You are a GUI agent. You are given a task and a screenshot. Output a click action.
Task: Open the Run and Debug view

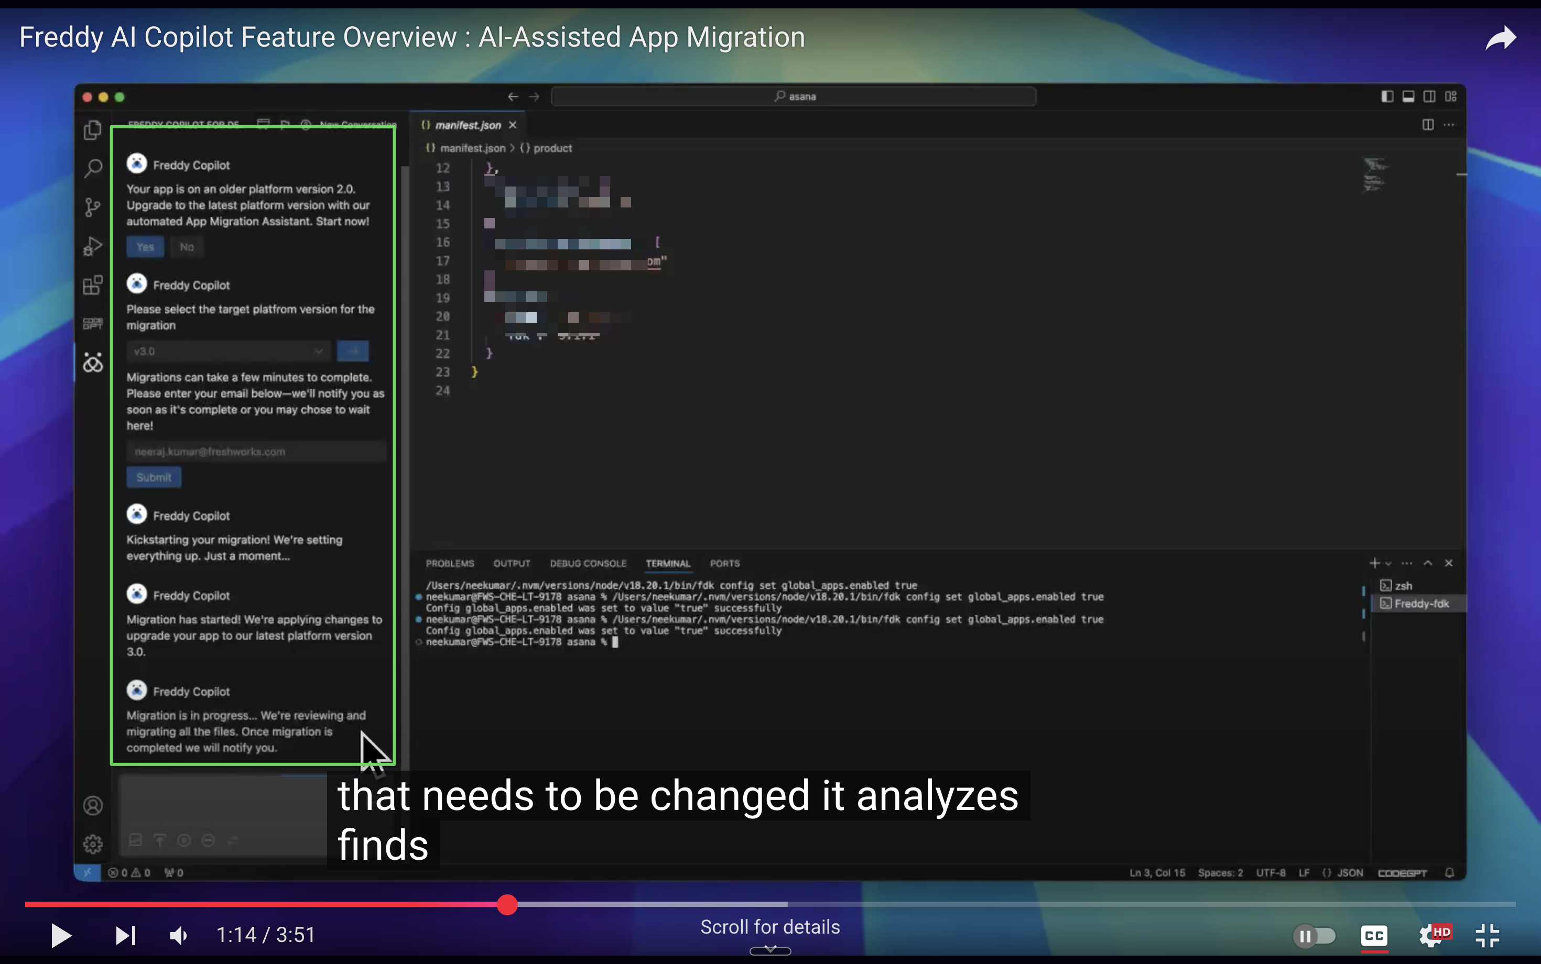click(x=92, y=247)
